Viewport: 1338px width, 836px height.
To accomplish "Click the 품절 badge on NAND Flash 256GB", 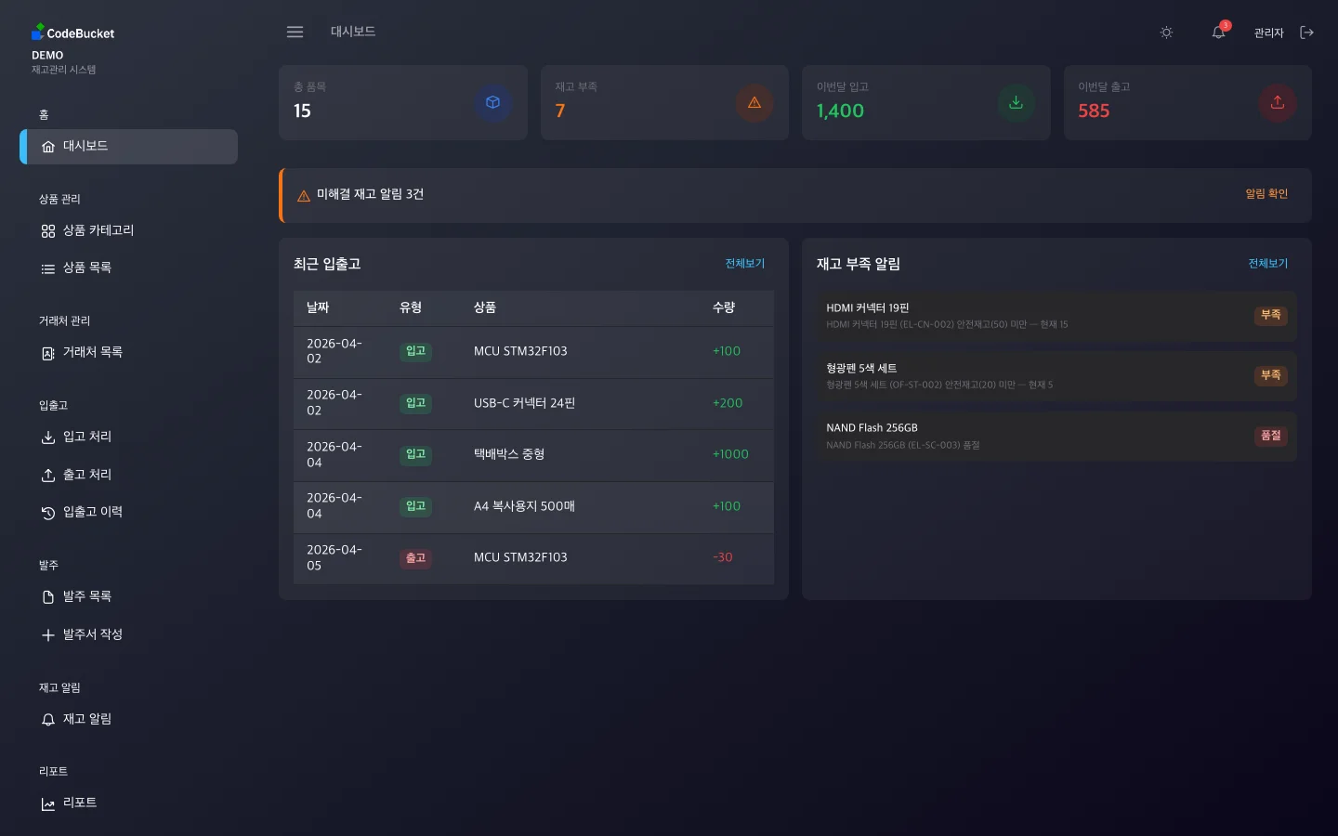I will tap(1270, 436).
